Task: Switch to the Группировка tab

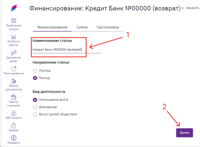Action: 108,27
